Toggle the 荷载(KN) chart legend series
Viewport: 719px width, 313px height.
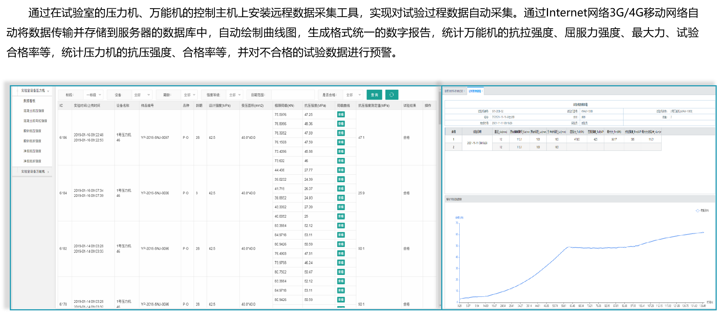pos(702,210)
